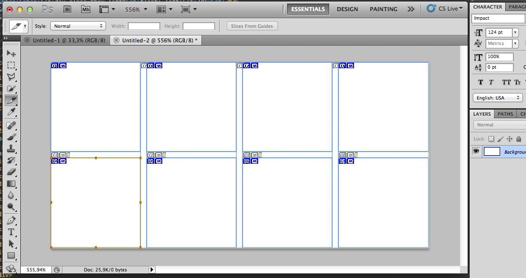Activate the Horizontal Type tool
Screen dimensions: 526x278
(11, 232)
